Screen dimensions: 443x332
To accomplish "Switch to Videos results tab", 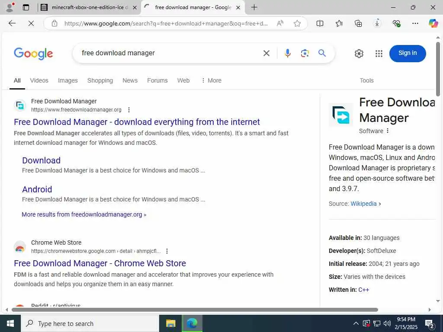I will coord(39,80).
